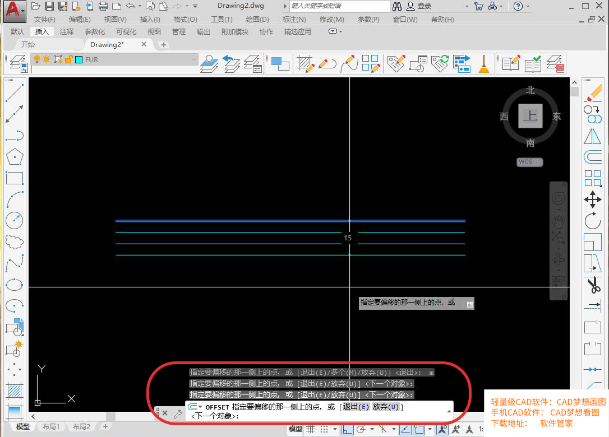
Task: Open the undo history dropdown arrow
Action: [140, 6]
